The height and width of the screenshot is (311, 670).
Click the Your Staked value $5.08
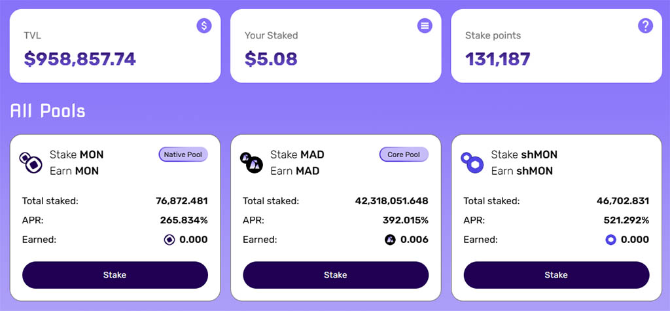coord(271,59)
